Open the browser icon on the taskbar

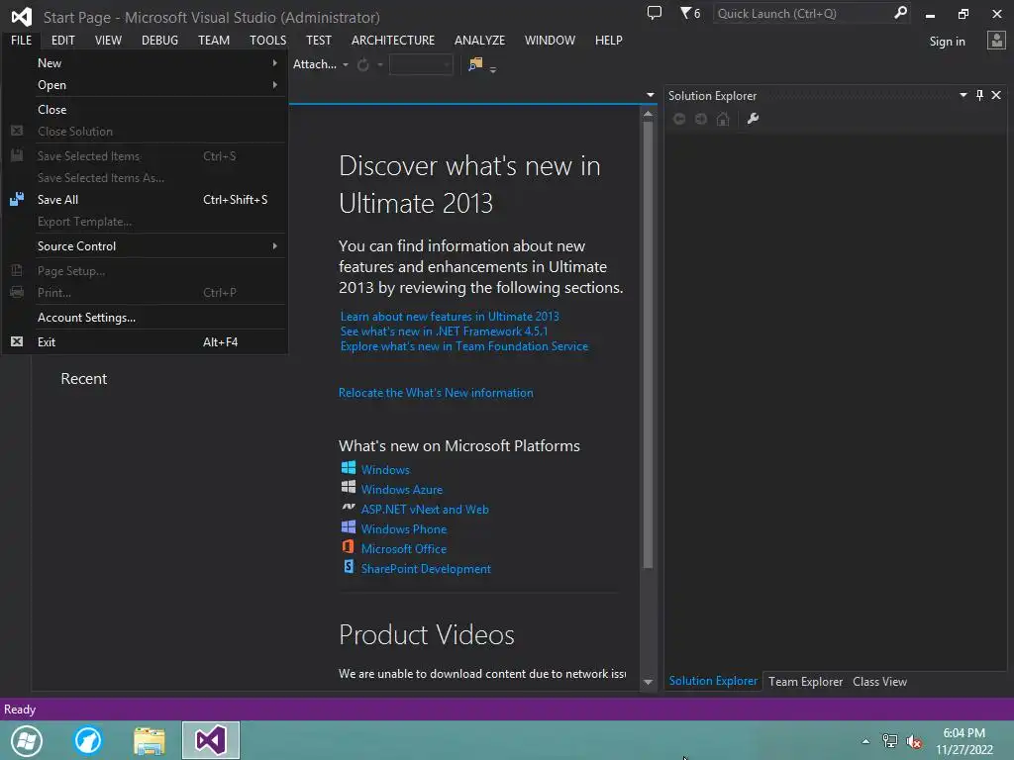(x=88, y=740)
